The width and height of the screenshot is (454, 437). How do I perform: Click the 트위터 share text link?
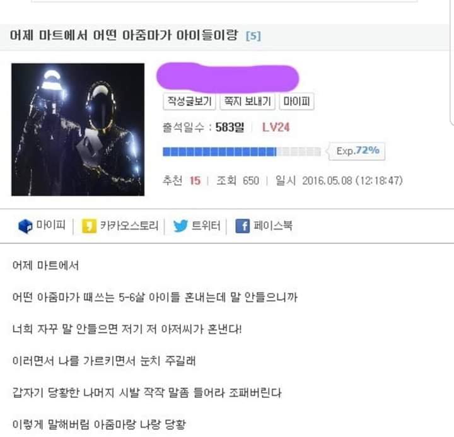pyautogui.click(x=206, y=226)
